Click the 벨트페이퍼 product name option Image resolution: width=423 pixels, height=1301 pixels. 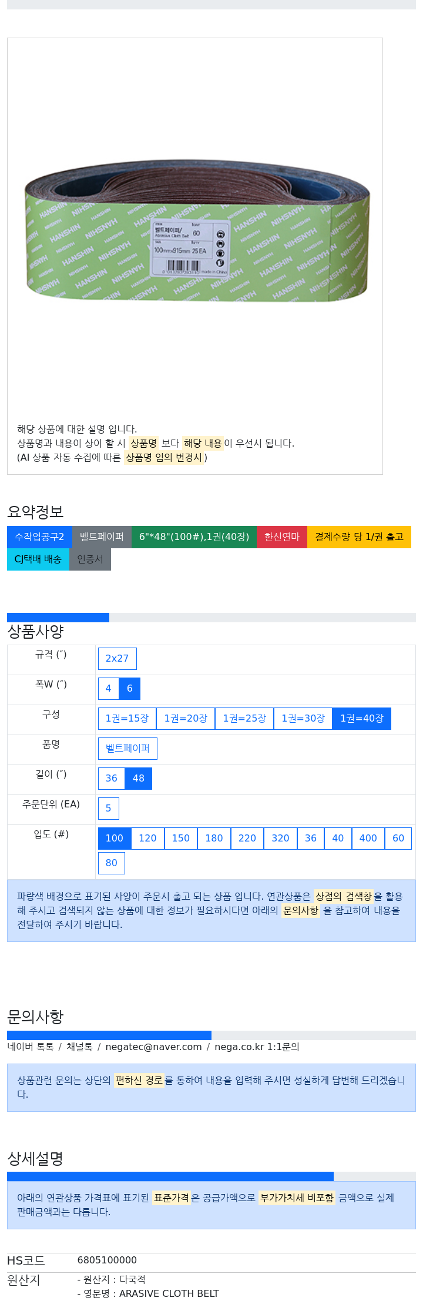point(127,749)
